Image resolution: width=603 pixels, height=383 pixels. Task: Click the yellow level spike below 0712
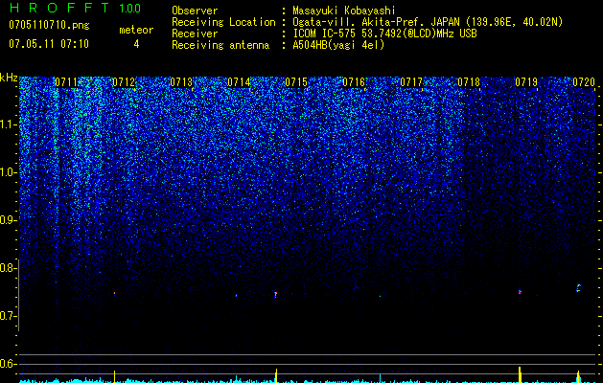[x=114, y=377]
